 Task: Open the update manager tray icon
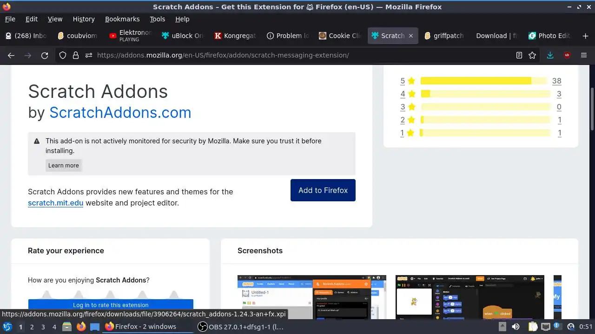571,327
